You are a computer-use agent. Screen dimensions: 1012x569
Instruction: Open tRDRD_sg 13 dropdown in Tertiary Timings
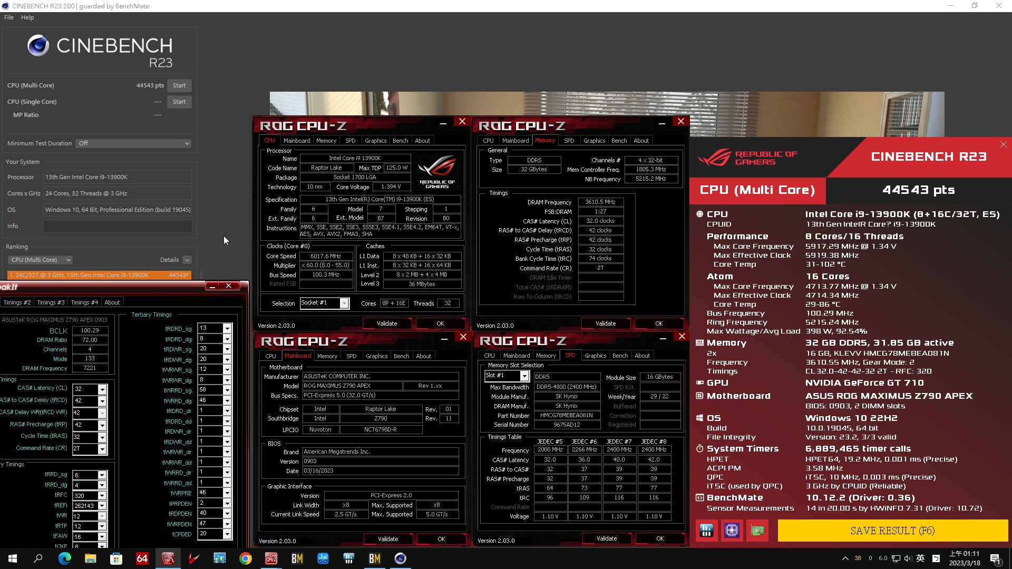click(x=227, y=328)
